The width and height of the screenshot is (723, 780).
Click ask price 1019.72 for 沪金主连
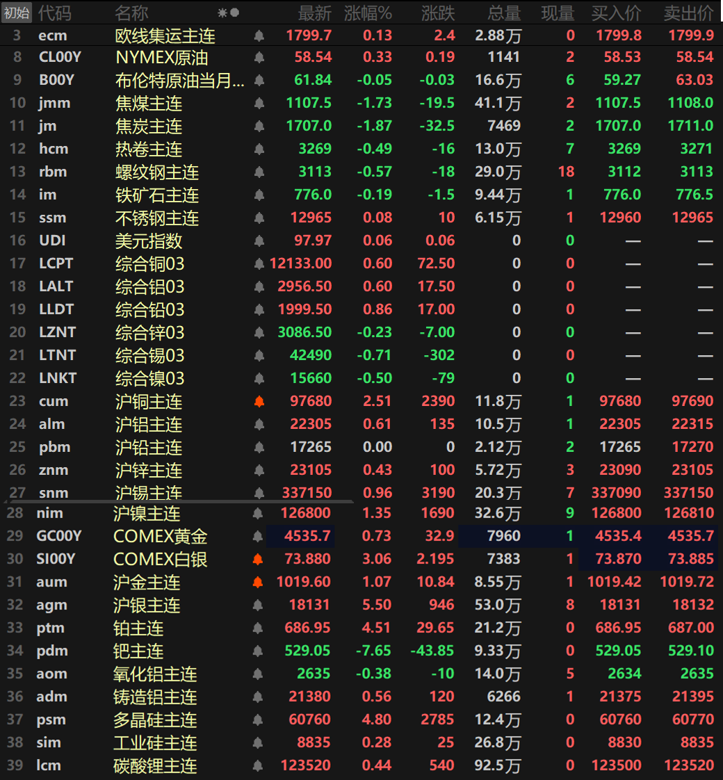coord(687,582)
